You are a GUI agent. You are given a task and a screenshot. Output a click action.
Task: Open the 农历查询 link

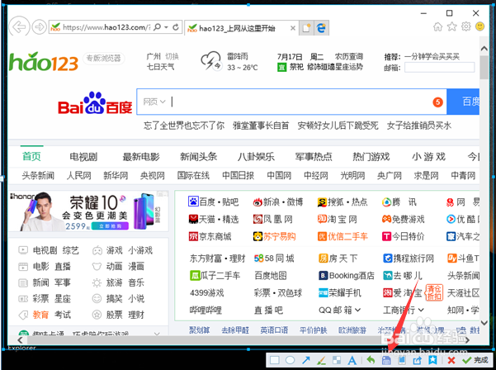[x=349, y=57]
